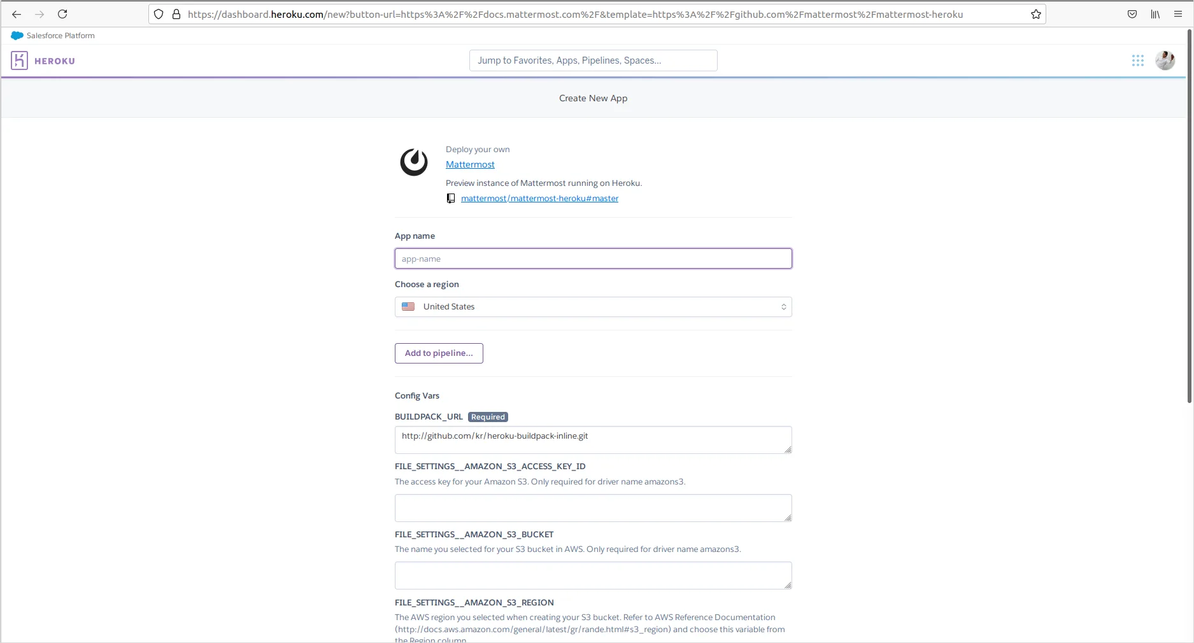
Task: Open the Choose a region dropdown
Action: pos(593,307)
